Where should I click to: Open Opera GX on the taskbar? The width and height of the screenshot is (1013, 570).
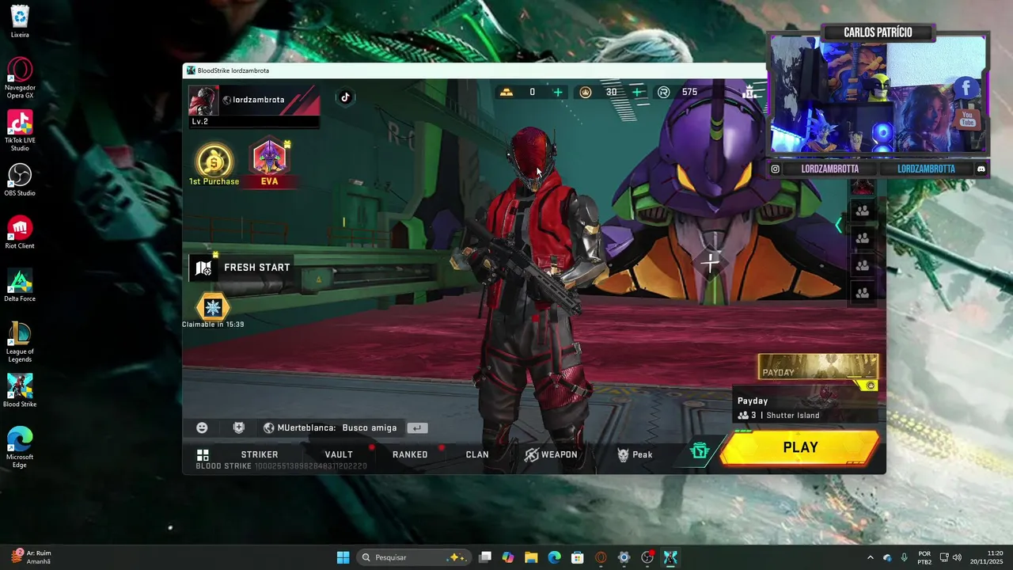(601, 557)
